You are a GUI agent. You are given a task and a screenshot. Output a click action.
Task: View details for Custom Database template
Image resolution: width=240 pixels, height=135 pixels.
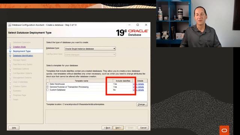coord(138,90)
